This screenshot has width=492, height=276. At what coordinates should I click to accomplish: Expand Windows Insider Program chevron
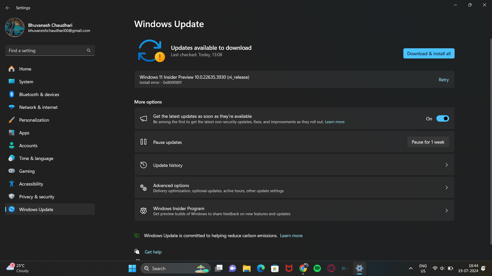446,211
